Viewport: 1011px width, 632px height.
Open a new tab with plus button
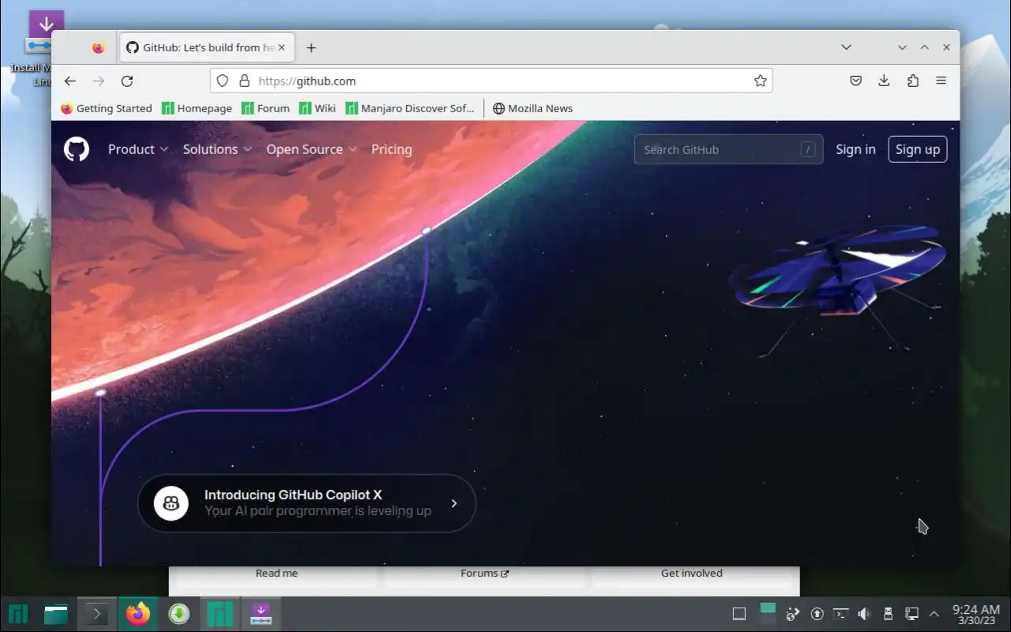coord(311,47)
